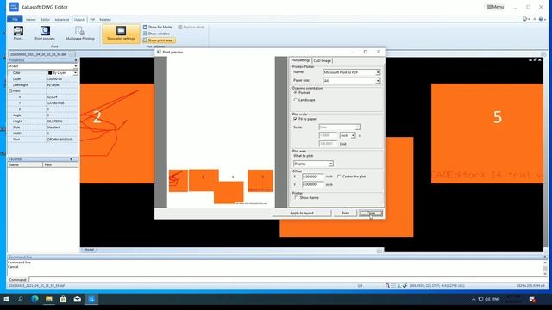Maximize the Print preview dialog

pos(366,52)
